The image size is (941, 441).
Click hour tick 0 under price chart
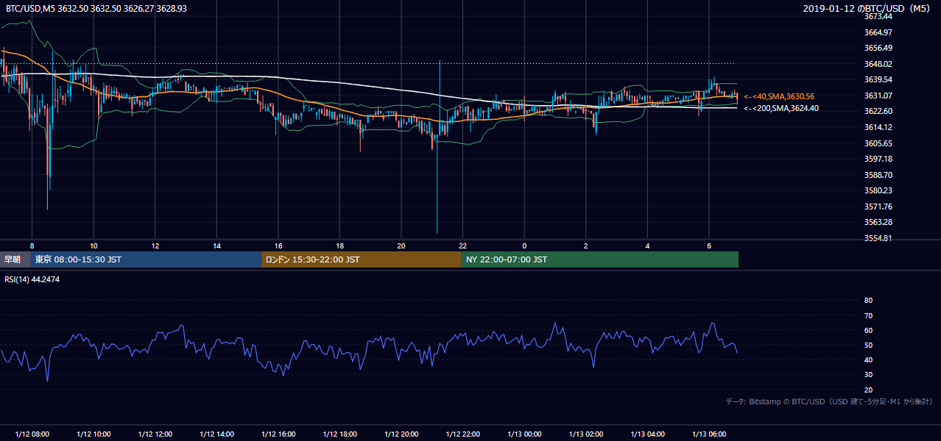click(x=524, y=245)
